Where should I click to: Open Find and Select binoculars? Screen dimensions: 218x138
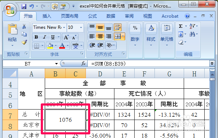pos(193,34)
